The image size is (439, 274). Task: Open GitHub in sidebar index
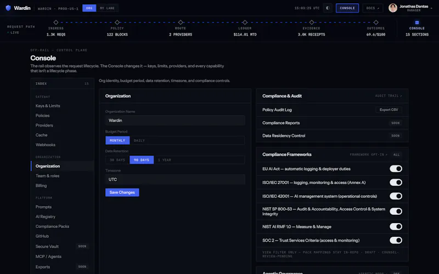(42, 236)
